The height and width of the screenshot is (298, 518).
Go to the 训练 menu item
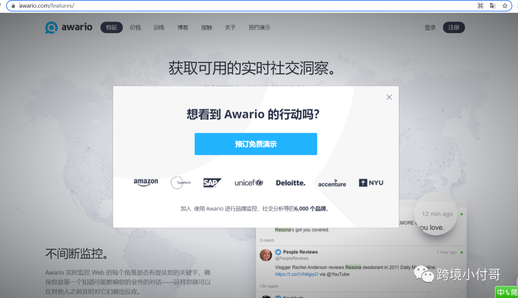[159, 27]
